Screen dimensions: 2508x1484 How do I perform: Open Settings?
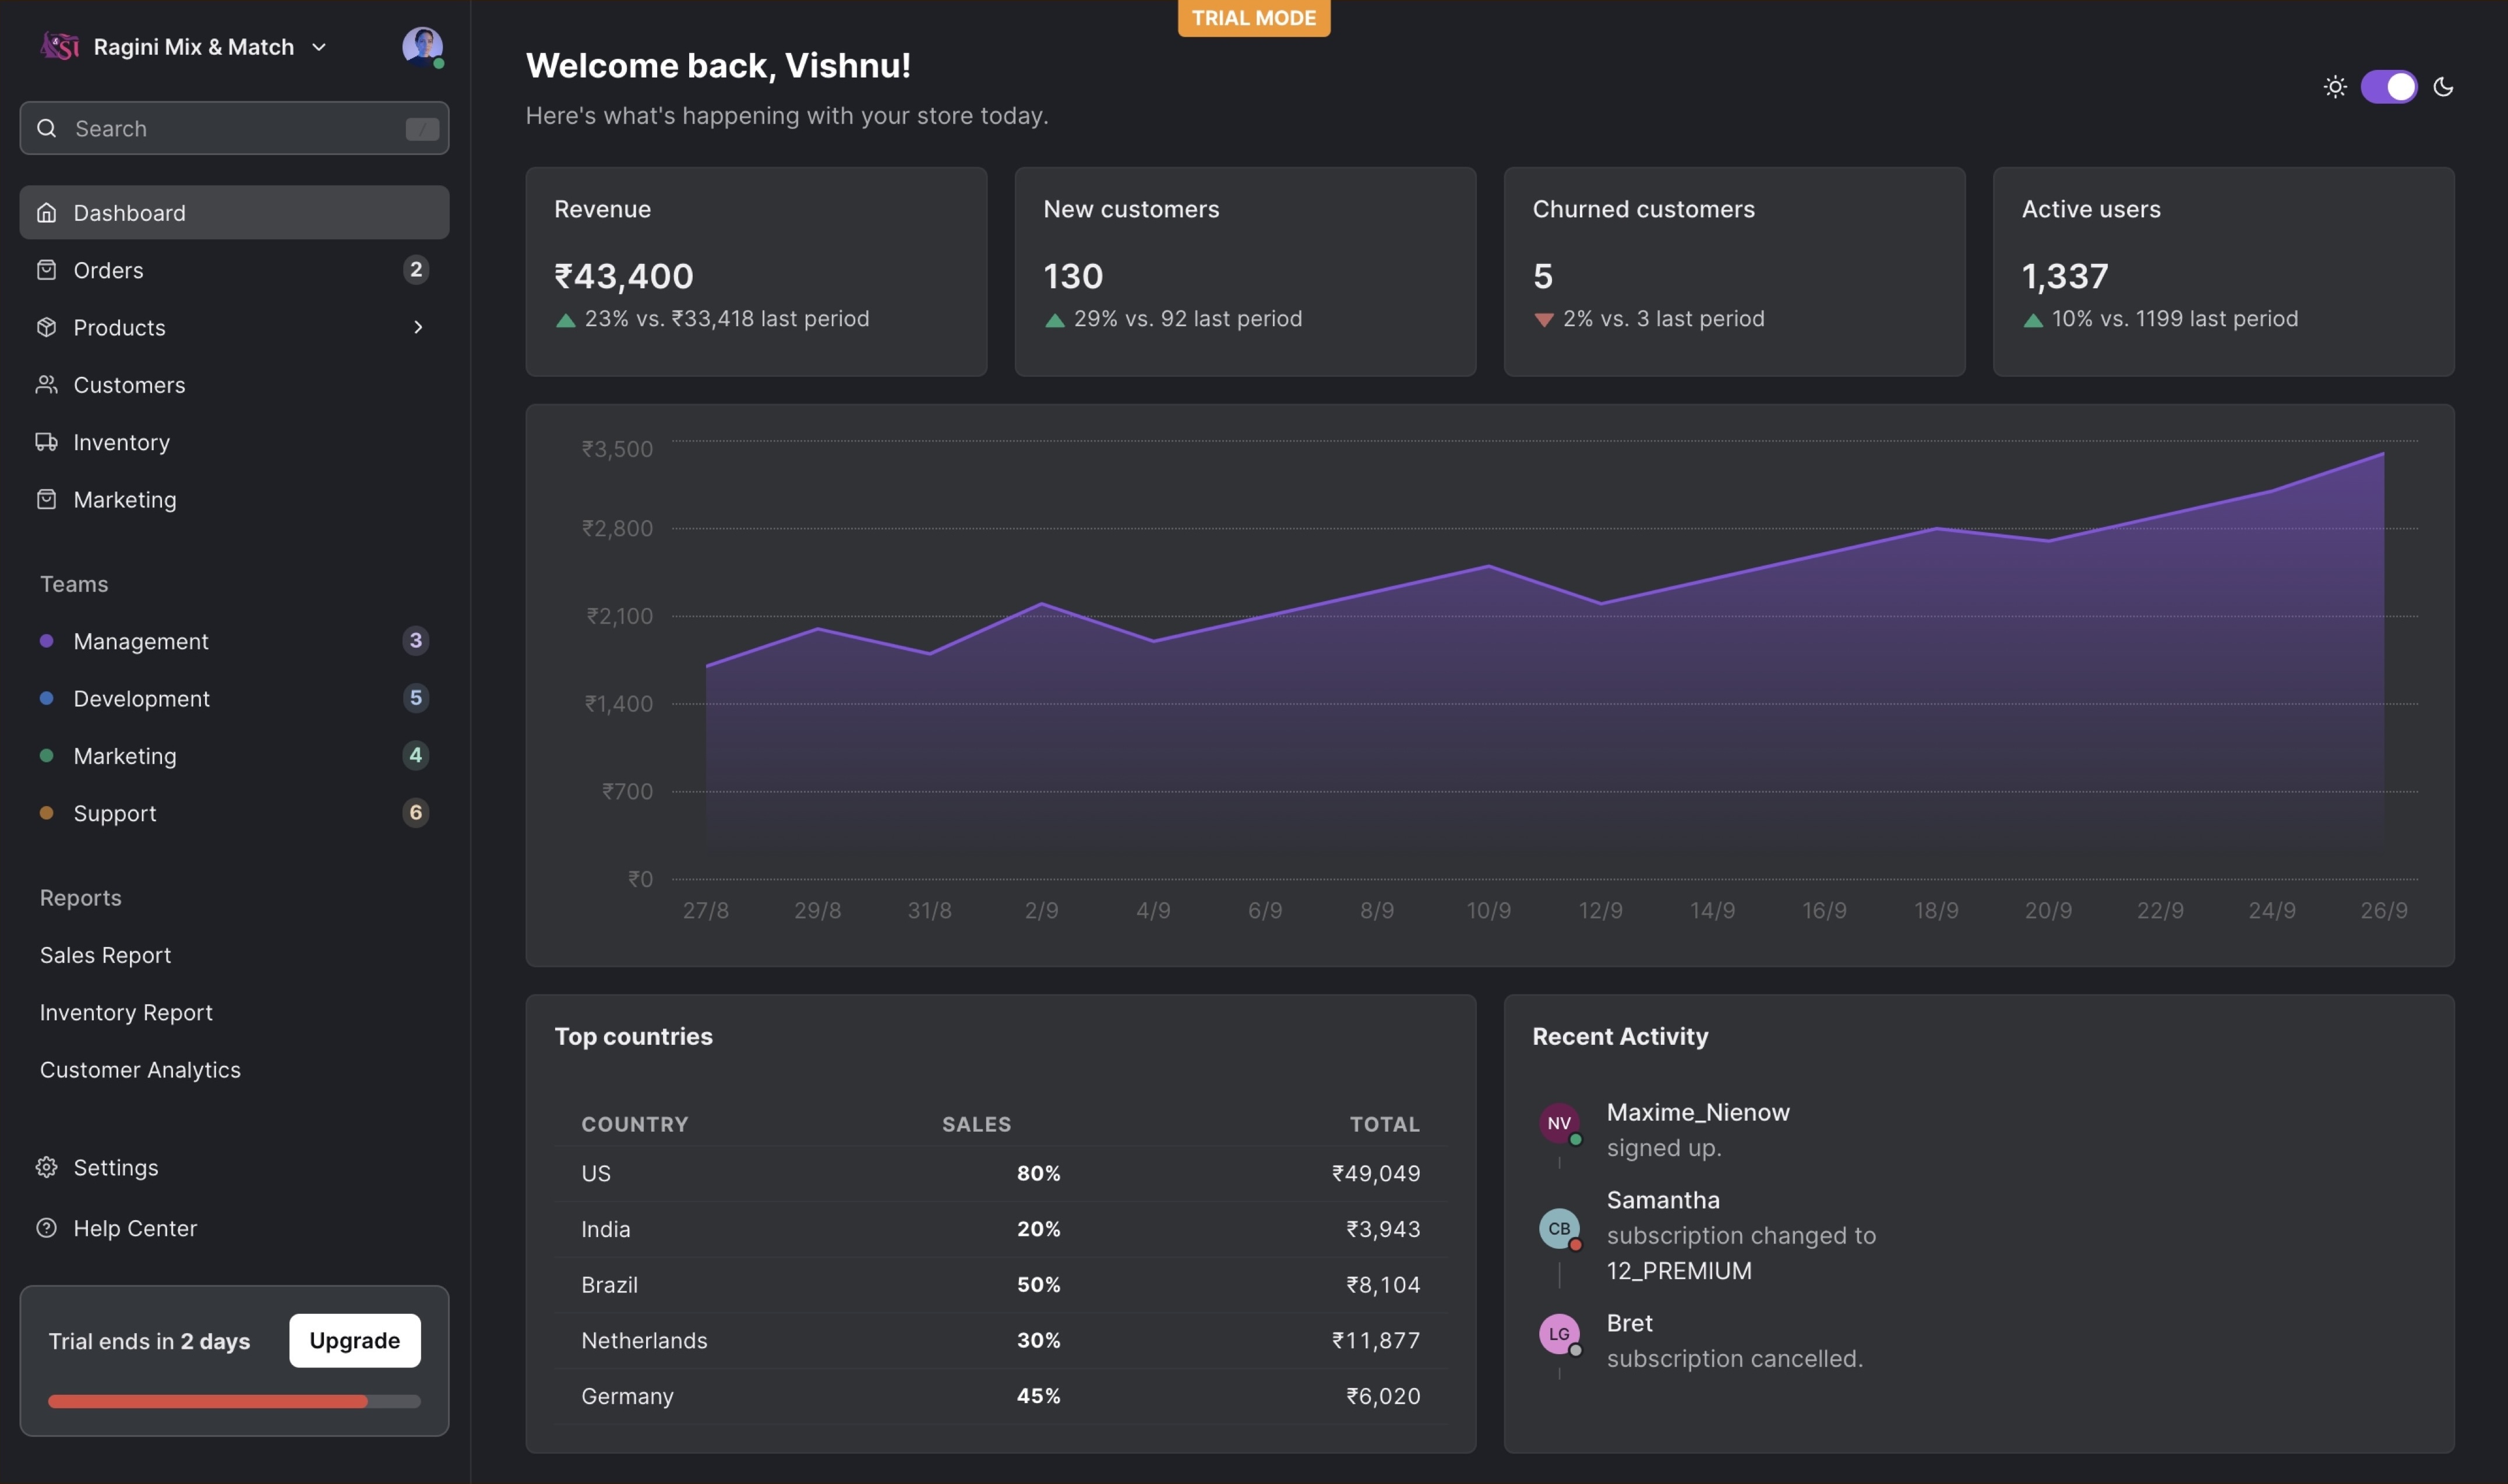[234, 1167]
